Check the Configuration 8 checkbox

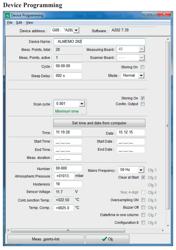pos(143,222)
